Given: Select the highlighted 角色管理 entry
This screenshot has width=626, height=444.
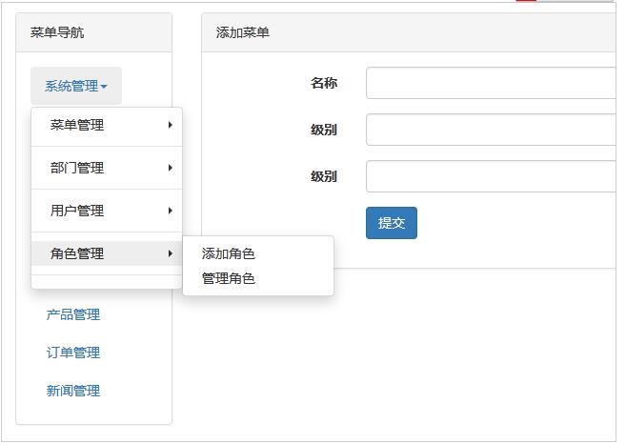Looking at the screenshot, I should click(x=77, y=253).
